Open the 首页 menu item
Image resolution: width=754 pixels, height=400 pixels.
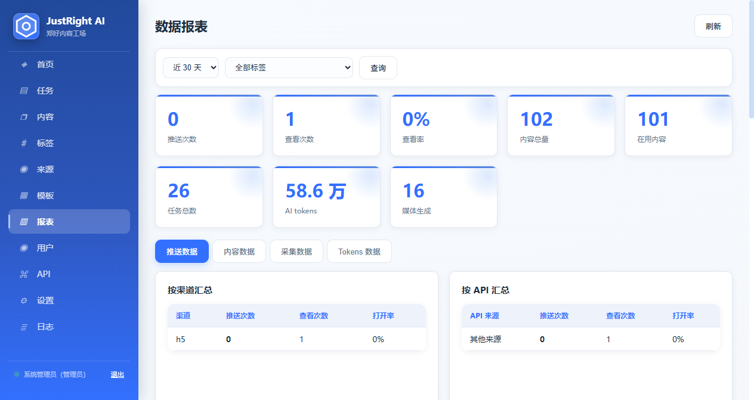[69, 64]
